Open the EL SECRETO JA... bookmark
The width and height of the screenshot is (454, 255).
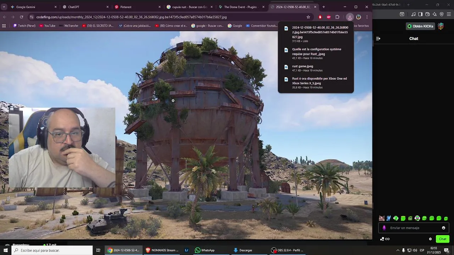tap(98, 25)
